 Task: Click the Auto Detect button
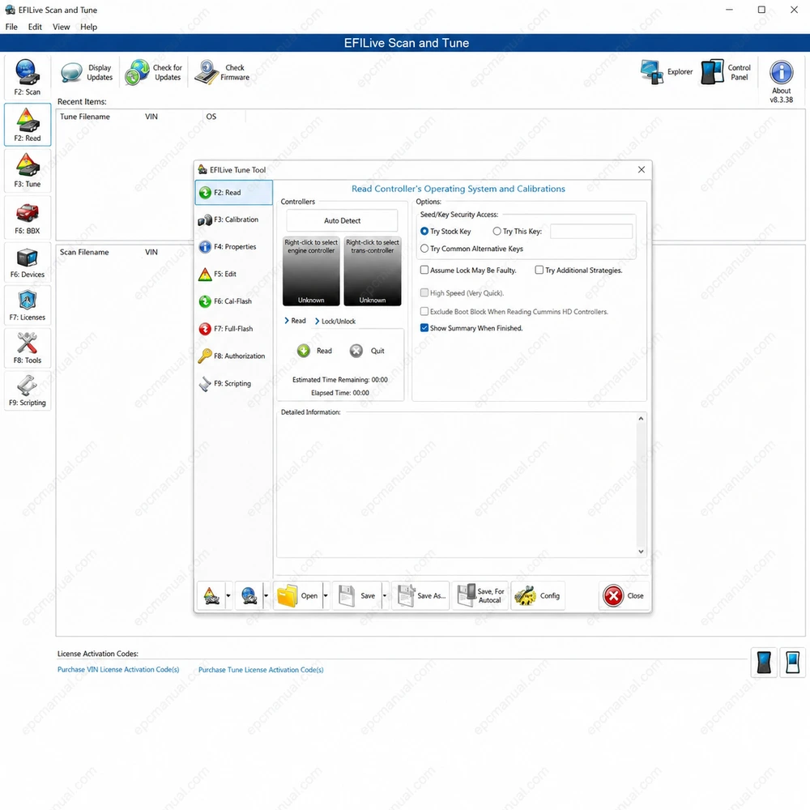click(x=342, y=220)
